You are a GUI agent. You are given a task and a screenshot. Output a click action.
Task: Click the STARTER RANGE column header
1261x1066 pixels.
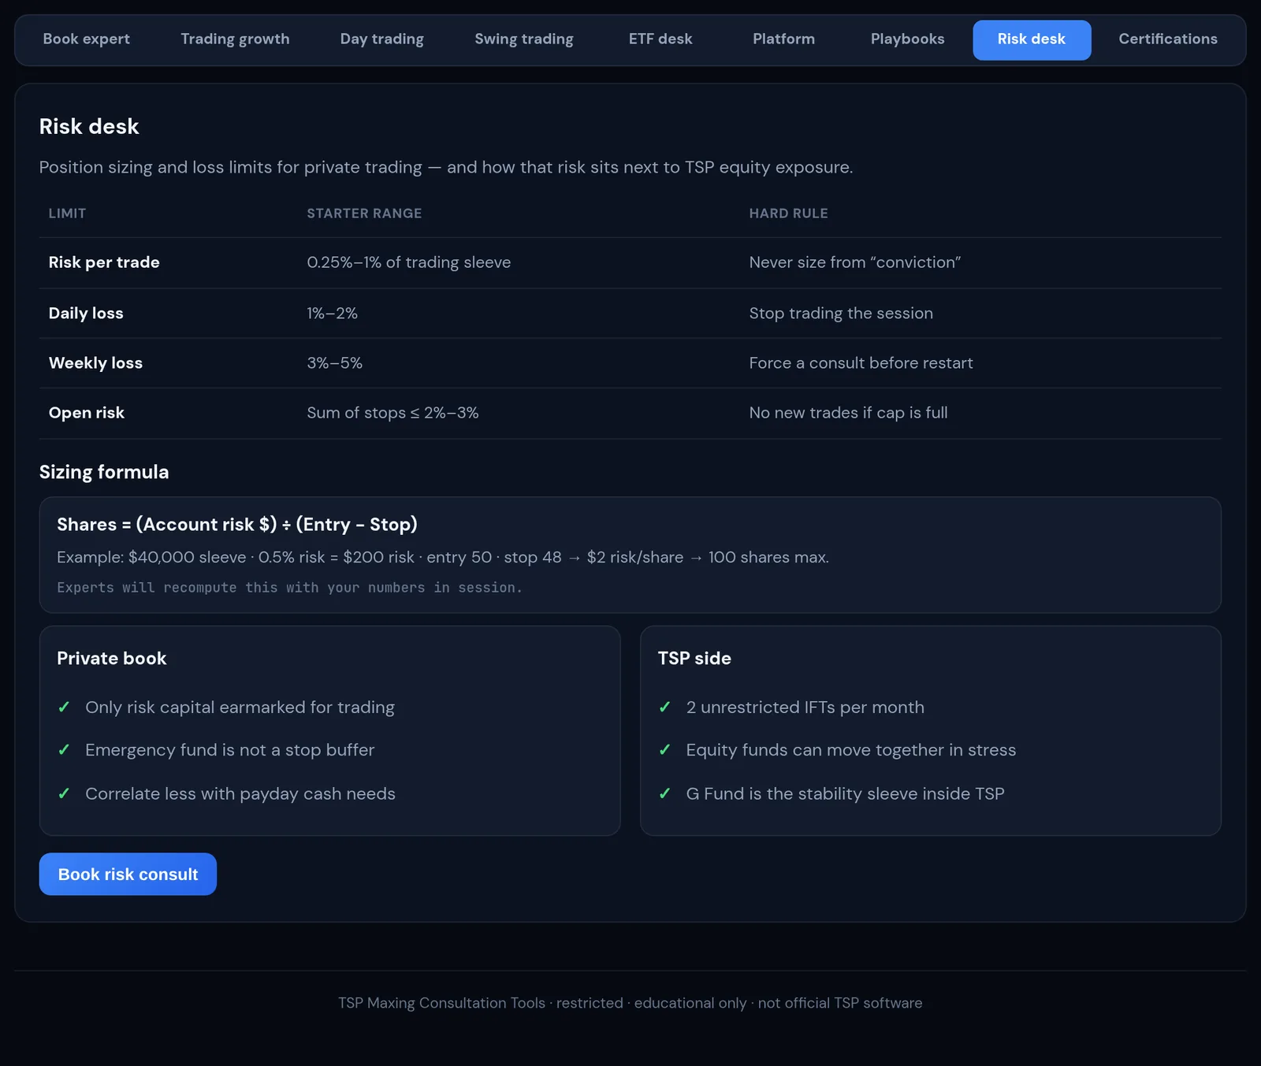coord(364,214)
